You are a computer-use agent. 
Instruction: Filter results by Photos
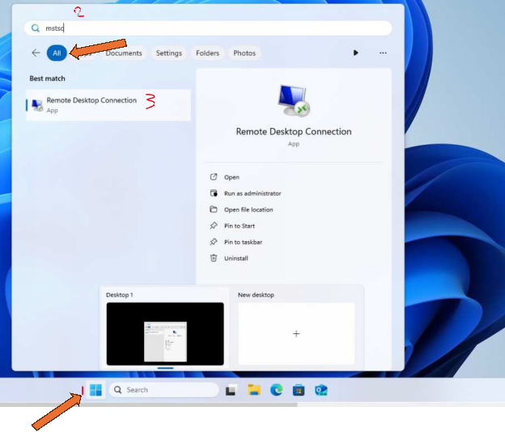pos(244,53)
